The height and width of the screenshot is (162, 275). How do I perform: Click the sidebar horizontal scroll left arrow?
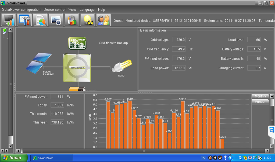(2, 151)
